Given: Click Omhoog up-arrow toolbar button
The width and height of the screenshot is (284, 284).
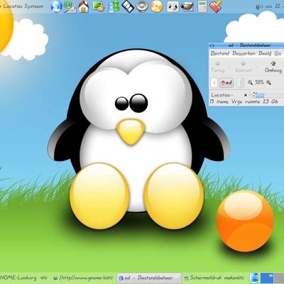Looking at the screenshot, I should click(x=273, y=67).
